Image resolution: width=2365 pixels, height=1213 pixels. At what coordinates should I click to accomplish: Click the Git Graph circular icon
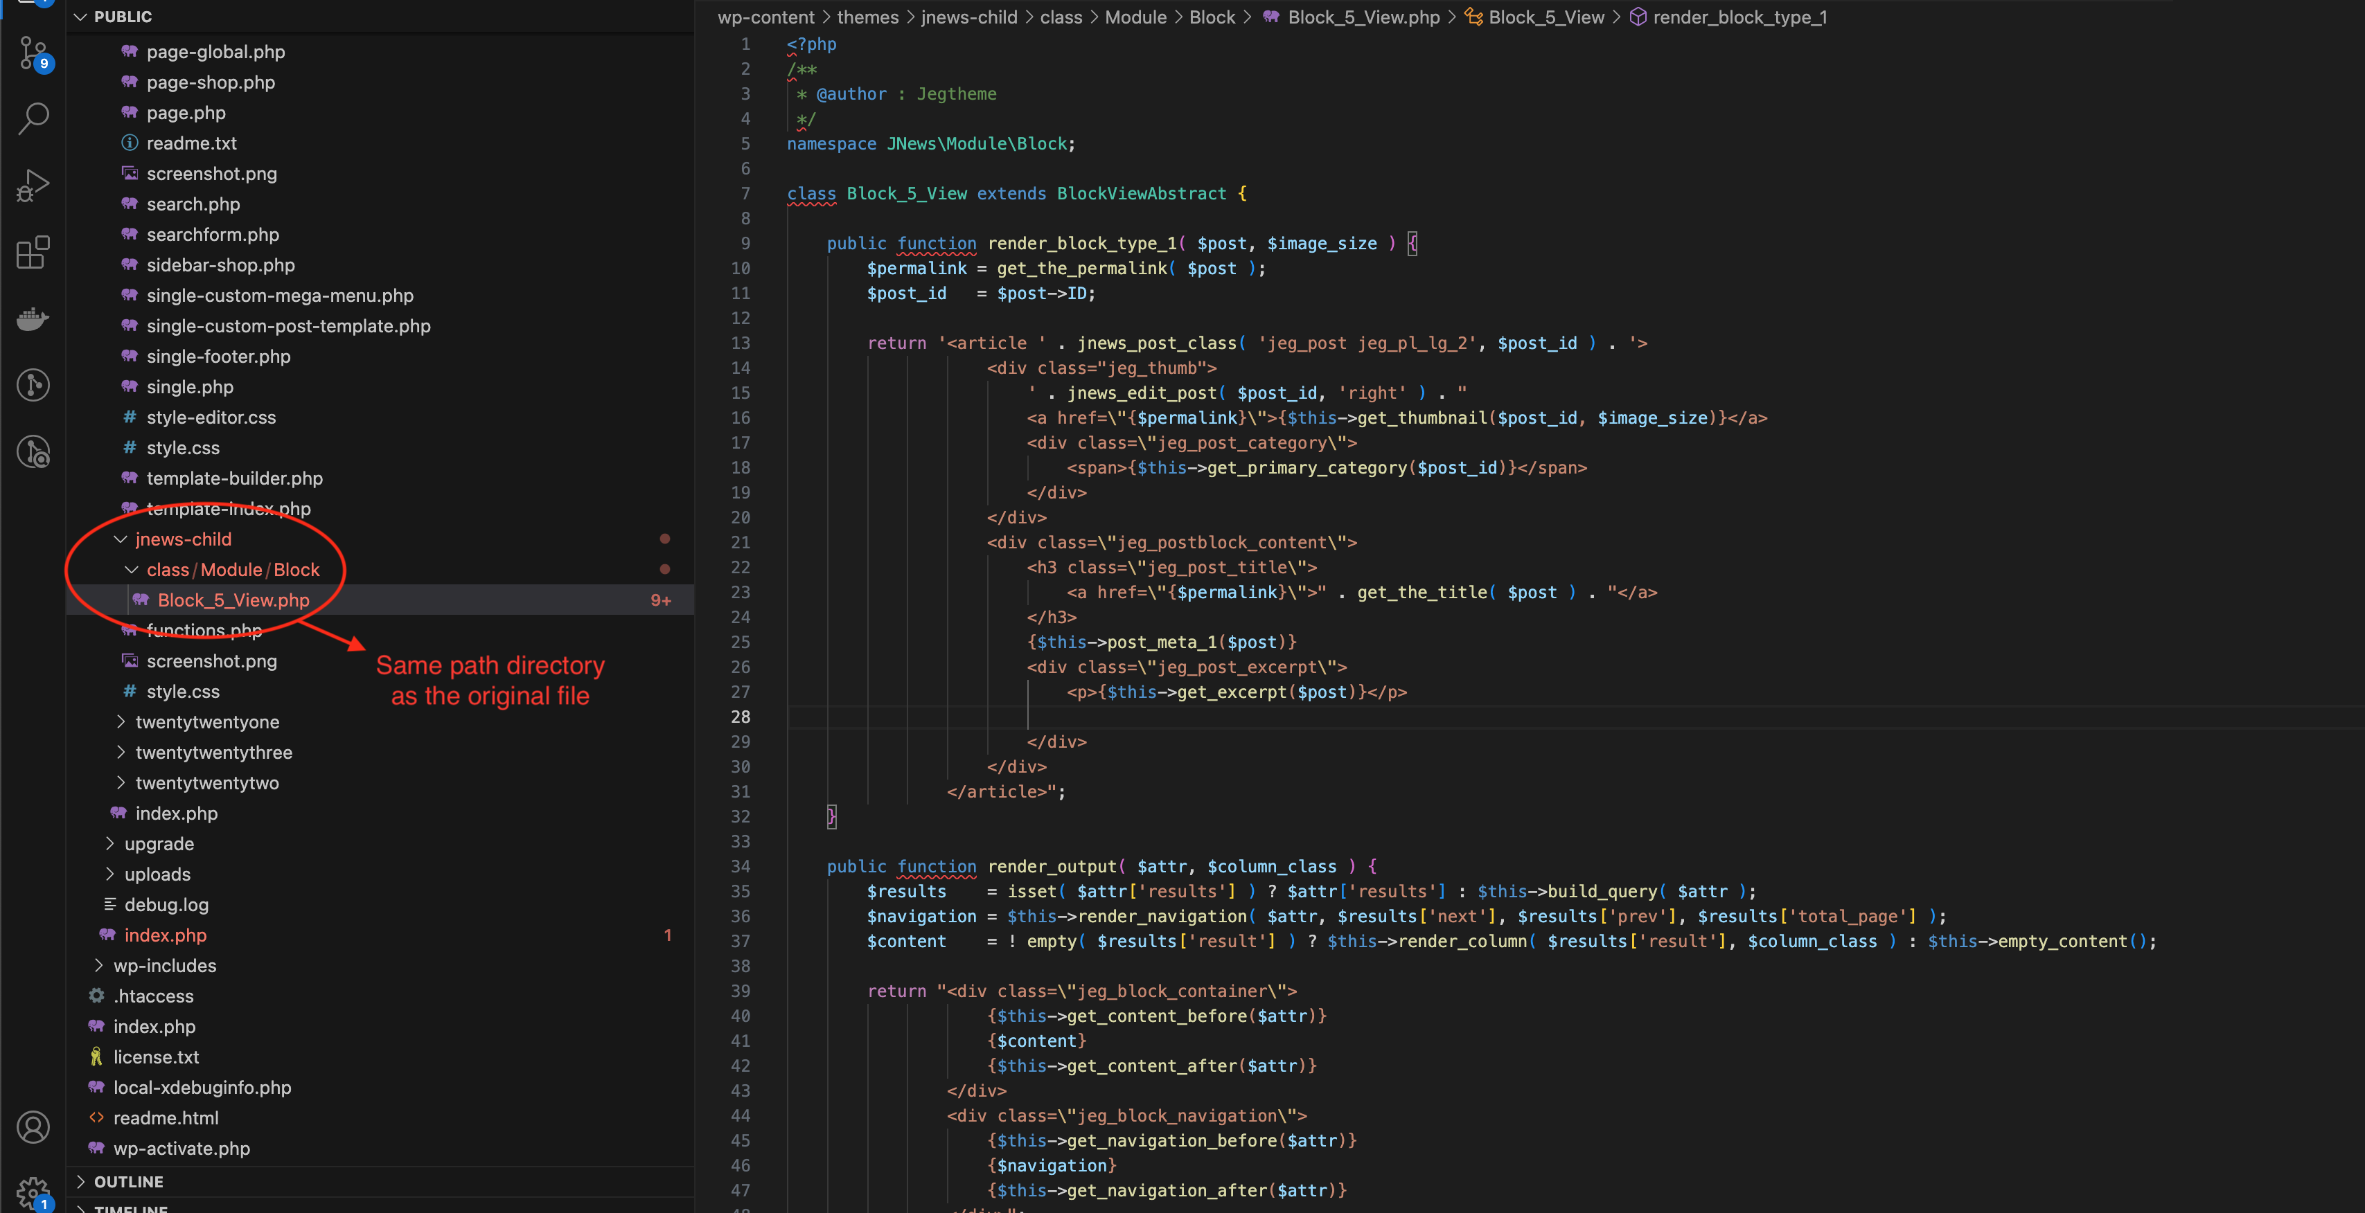coord(33,384)
